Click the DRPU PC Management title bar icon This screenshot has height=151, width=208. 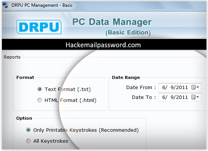tap(5, 5)
